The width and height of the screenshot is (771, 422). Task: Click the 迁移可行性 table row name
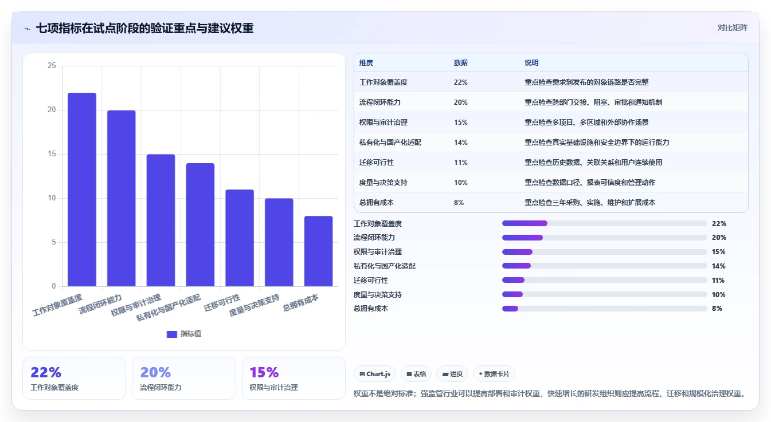[x=377, y=163]
